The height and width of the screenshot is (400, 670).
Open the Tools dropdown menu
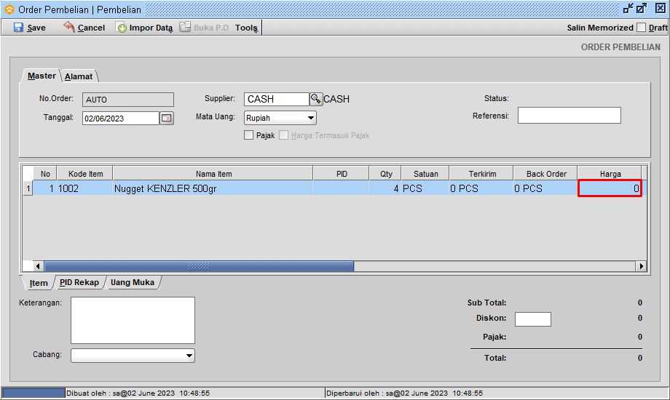point(246,28)
